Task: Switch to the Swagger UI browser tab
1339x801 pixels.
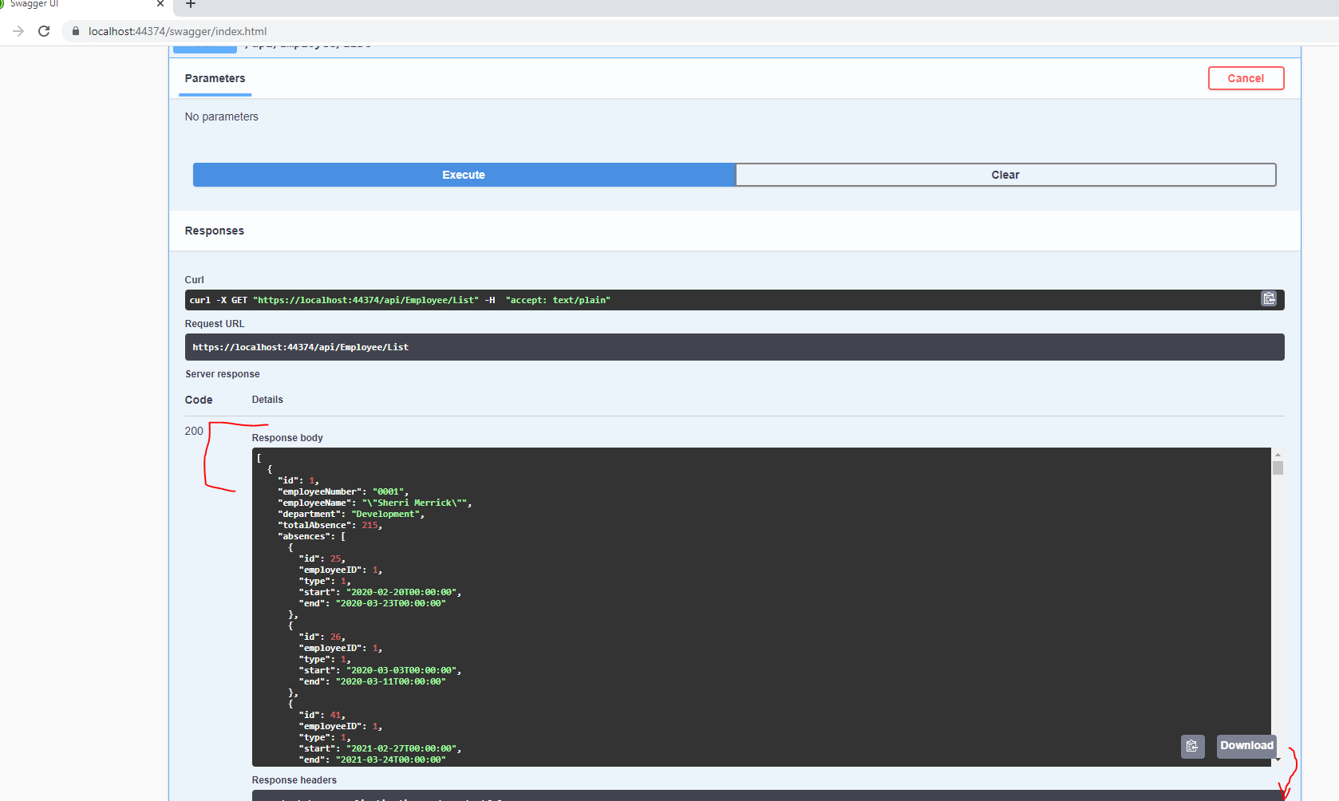Action: tap(80, 6)
